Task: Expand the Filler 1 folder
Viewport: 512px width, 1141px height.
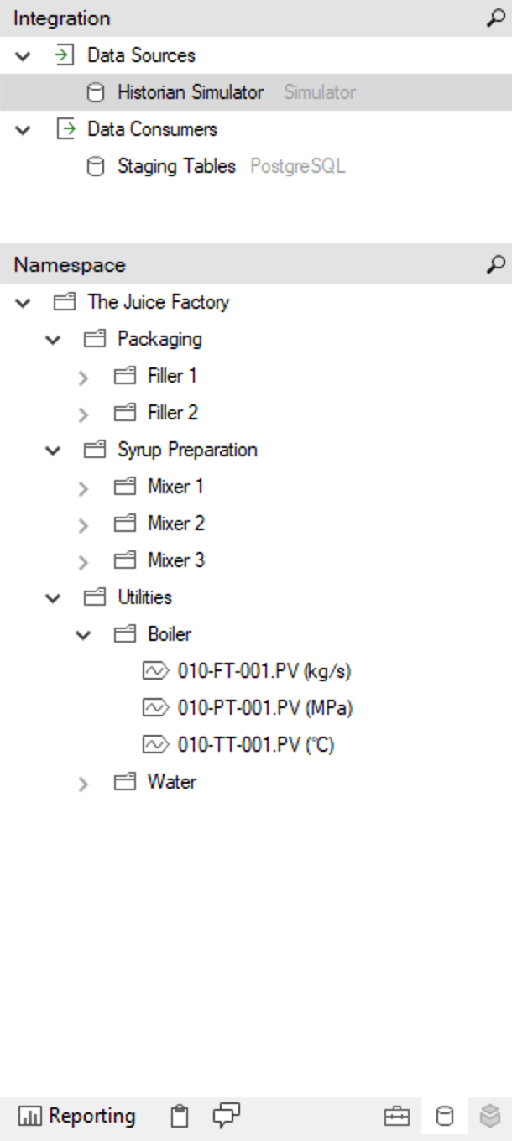Action: 83,378
